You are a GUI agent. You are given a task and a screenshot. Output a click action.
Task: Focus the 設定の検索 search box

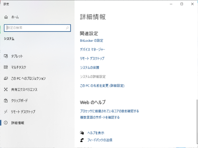pyautogui.click(x=37, y=28)
